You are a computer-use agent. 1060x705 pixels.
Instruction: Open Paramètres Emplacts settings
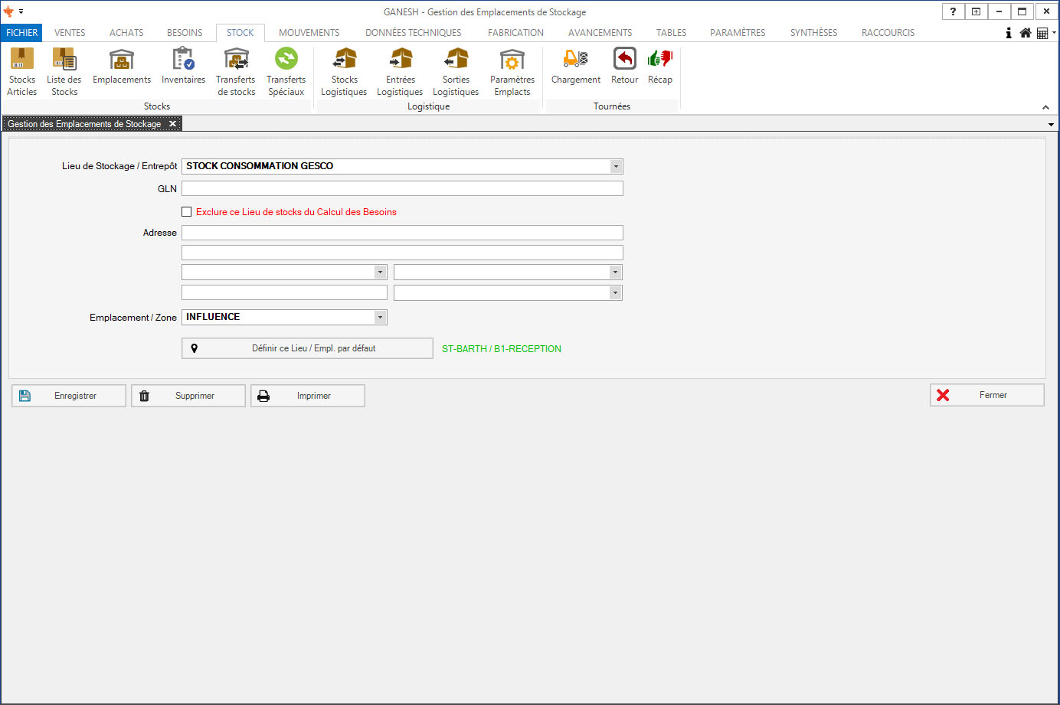(512, 71)
